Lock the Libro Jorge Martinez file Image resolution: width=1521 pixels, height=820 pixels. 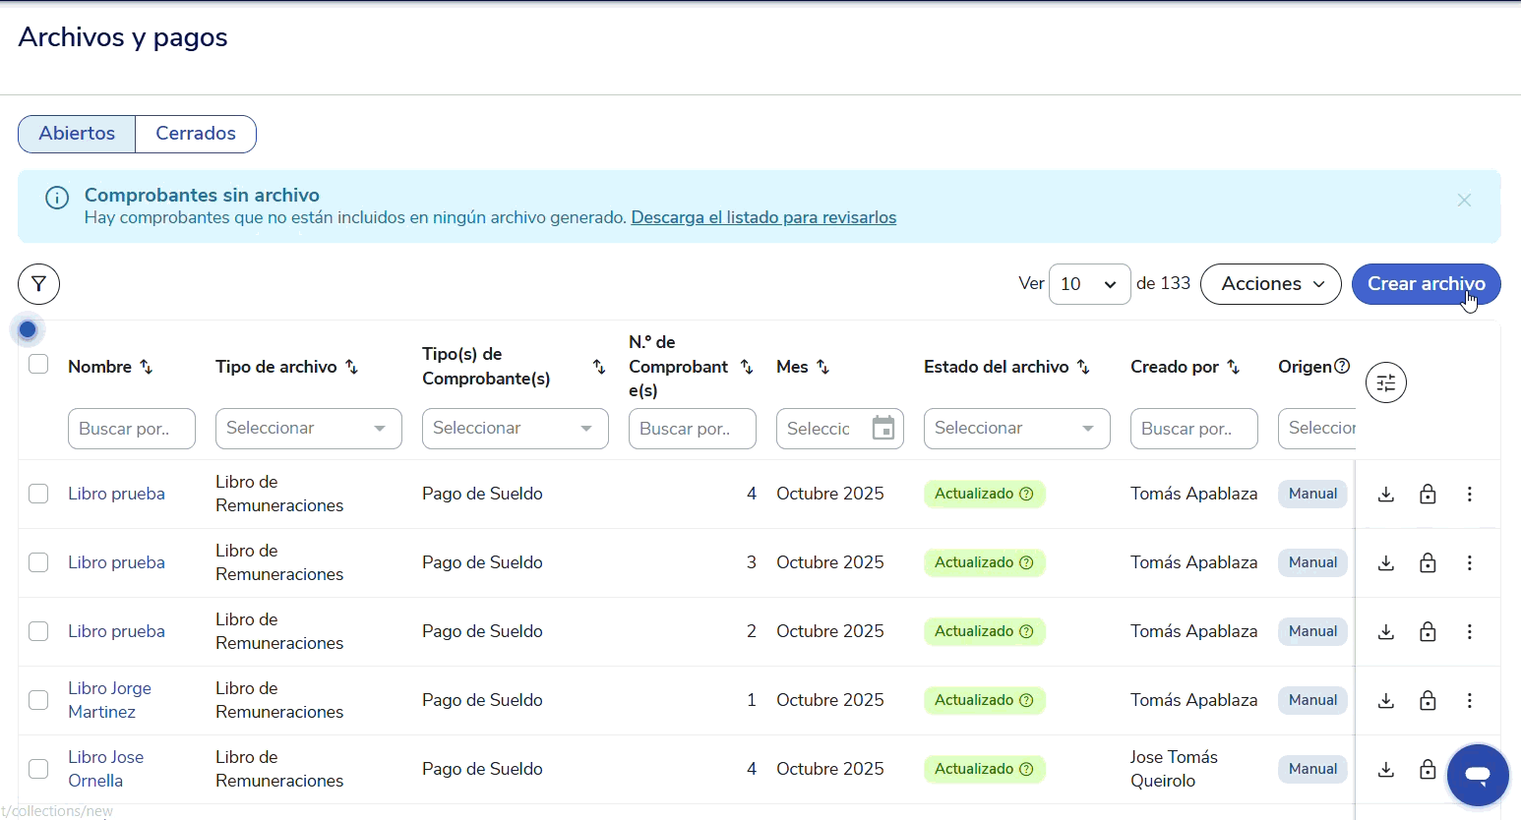[x=1428, y=700]
